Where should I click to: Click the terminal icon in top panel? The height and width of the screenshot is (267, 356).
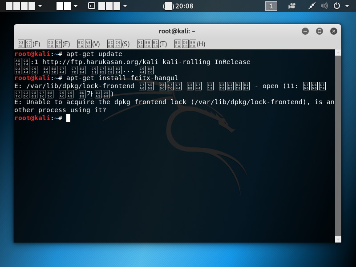tap(92, 6)
